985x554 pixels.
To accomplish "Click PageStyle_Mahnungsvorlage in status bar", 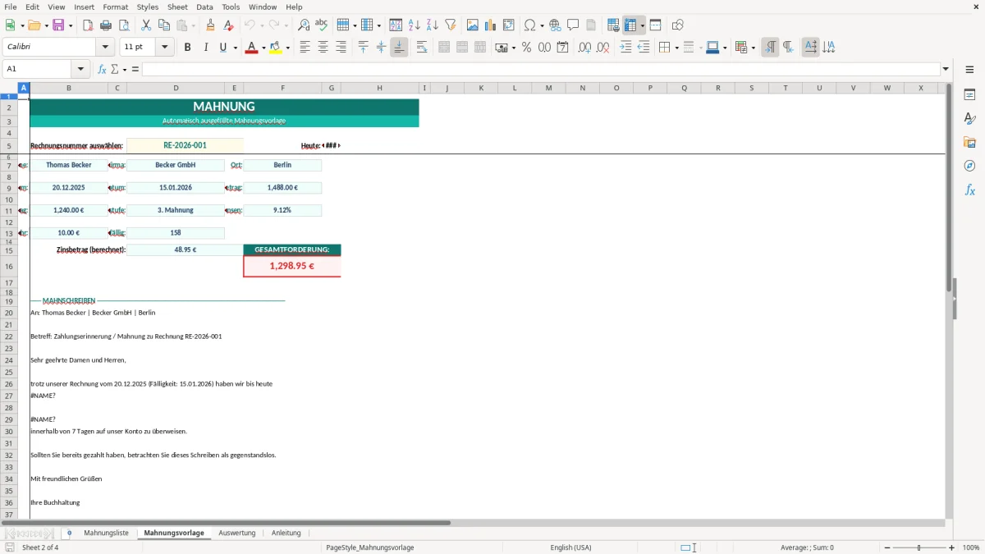I will pos(370,547).
